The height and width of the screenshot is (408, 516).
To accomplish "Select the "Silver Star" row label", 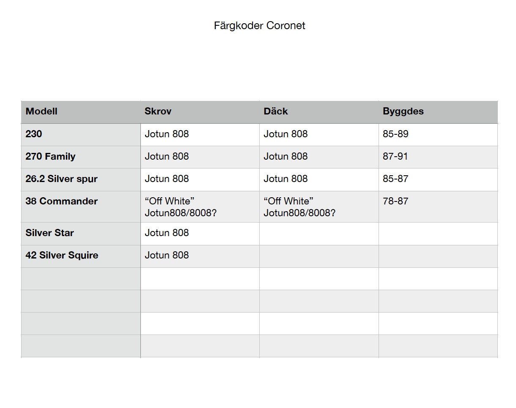I will click(49, 233).
